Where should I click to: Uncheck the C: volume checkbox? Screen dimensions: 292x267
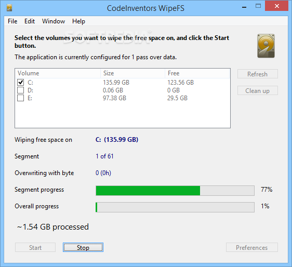(x=20, y=82)
